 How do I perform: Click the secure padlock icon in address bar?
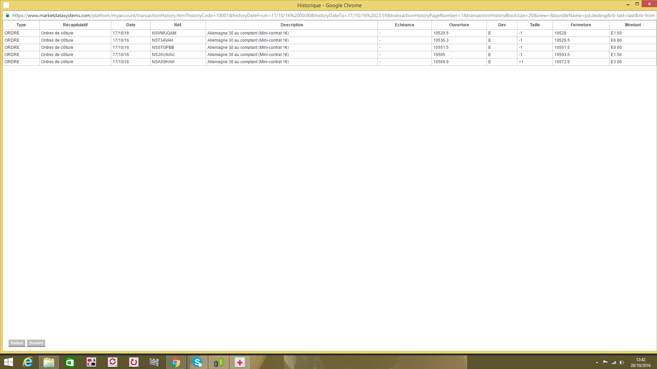point(8,15)
